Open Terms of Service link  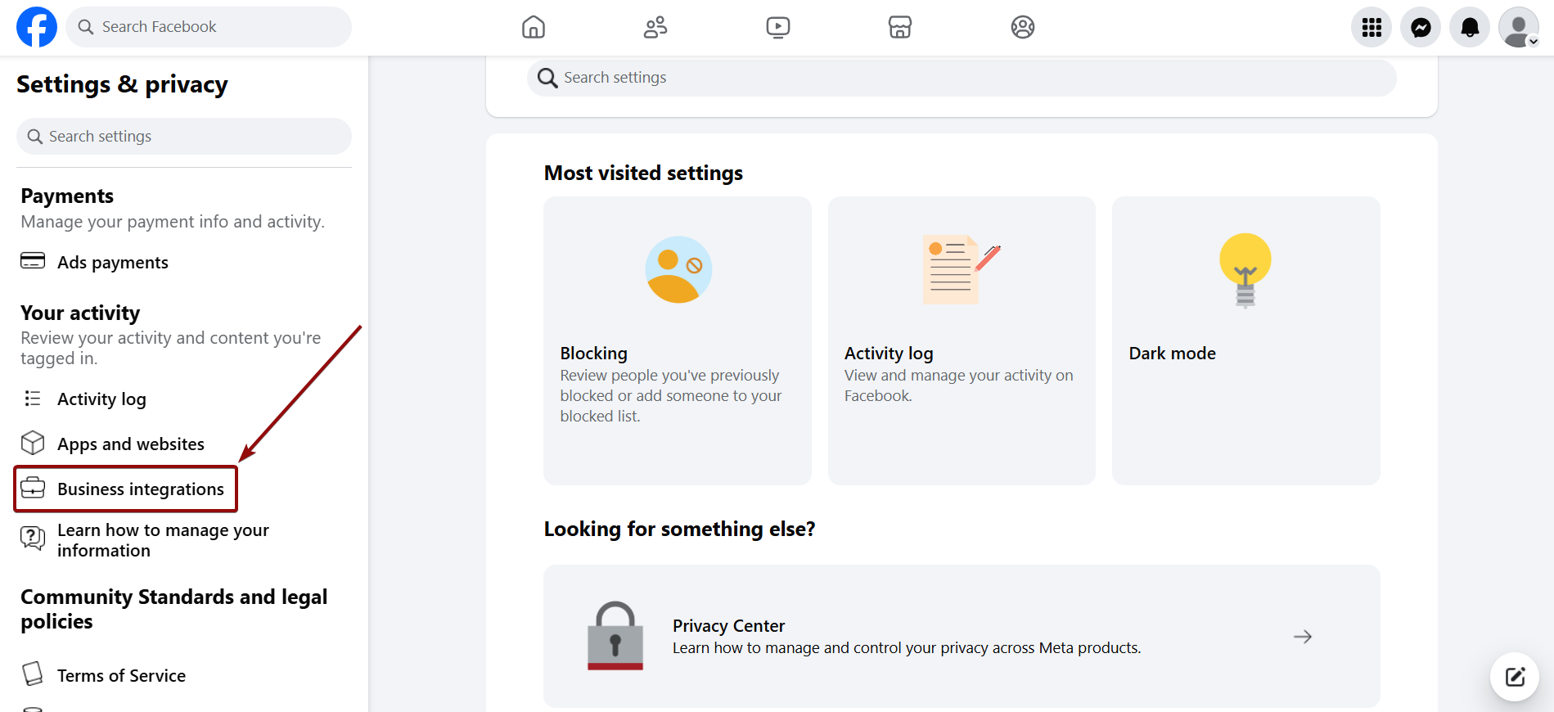(x=121, y=676)
